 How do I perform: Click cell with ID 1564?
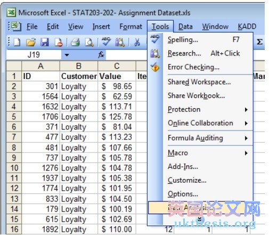pyautogui.click(x=40, y=96)
